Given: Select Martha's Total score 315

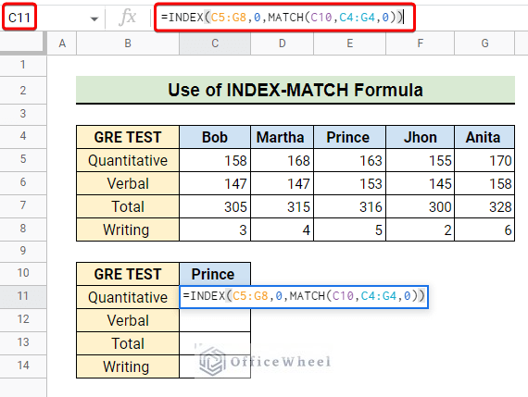Looking at the screenshot, I should point(282,206).
